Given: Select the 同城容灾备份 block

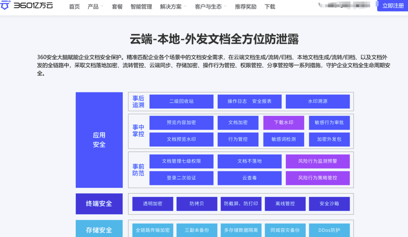Looking at the screenshot, I should [x=285, y=230].
